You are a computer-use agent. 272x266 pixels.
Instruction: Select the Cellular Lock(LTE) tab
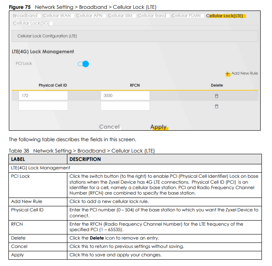(225, 16)
